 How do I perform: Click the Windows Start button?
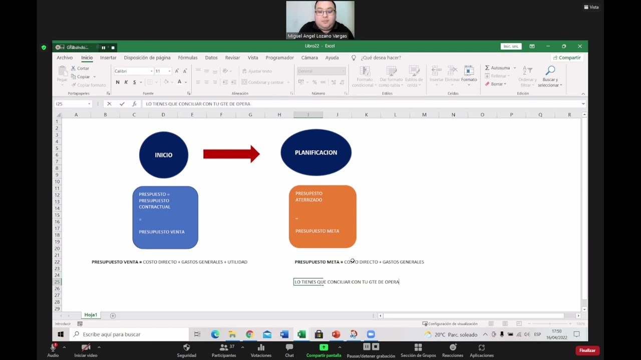coord(61,334)
